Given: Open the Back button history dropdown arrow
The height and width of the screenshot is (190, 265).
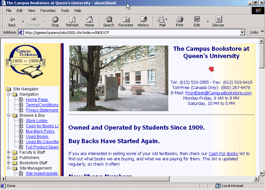Looking at the screenshot, I should [x=23, y=21].
